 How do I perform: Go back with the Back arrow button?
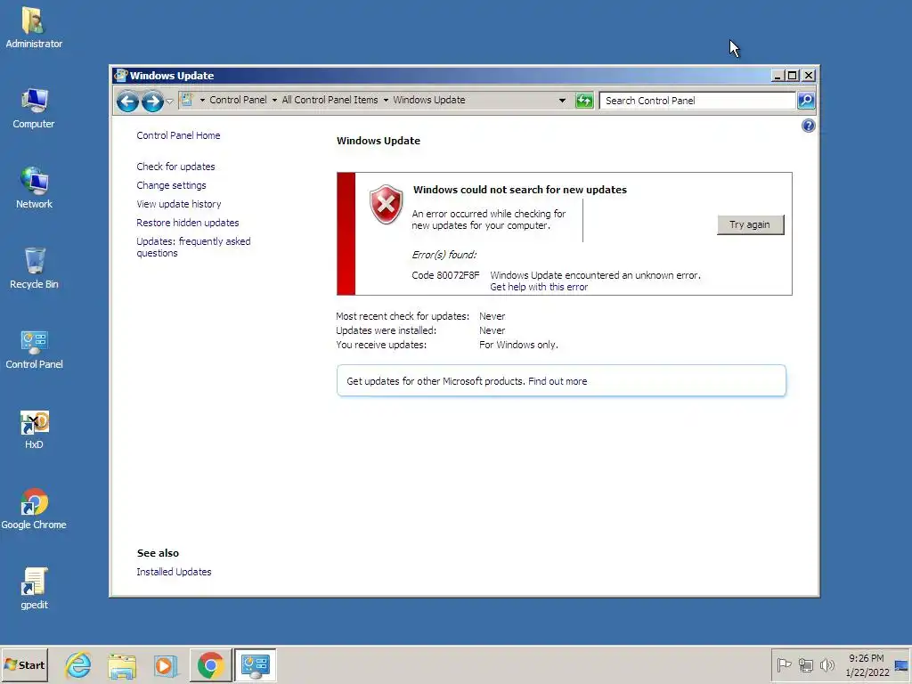coord(127,102)
